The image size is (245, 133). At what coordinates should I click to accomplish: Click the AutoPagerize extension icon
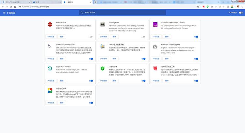[103, 25]
